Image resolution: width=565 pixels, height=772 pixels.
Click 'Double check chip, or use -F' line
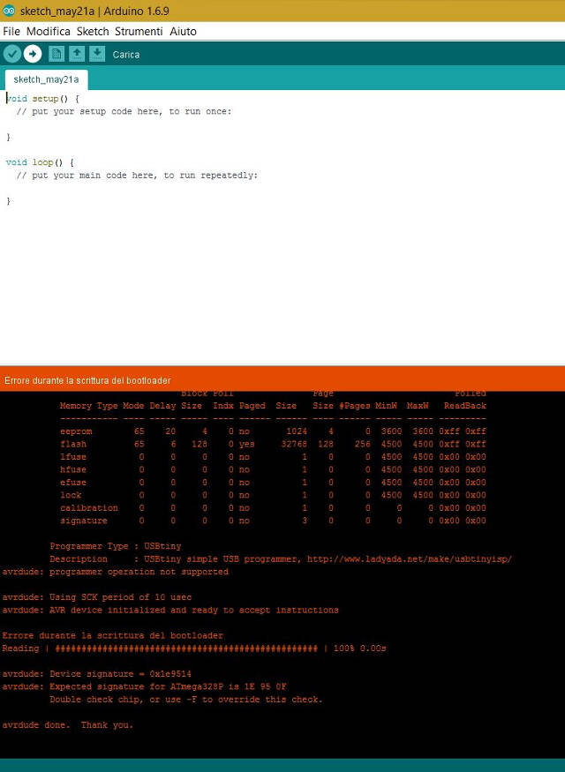point(186,701)
